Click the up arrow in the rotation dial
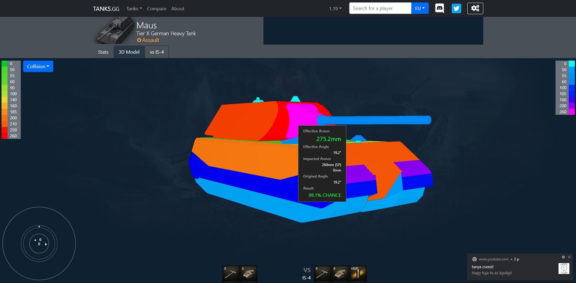The image size is (576, 283). coord(35,240)
